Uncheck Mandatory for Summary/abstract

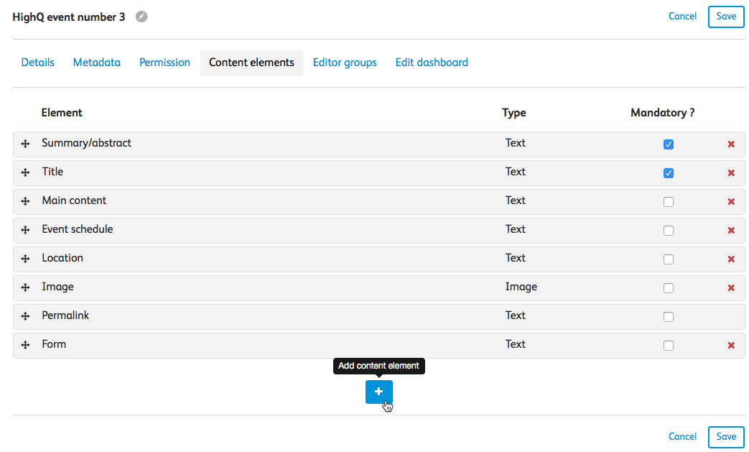pos(669,144)
